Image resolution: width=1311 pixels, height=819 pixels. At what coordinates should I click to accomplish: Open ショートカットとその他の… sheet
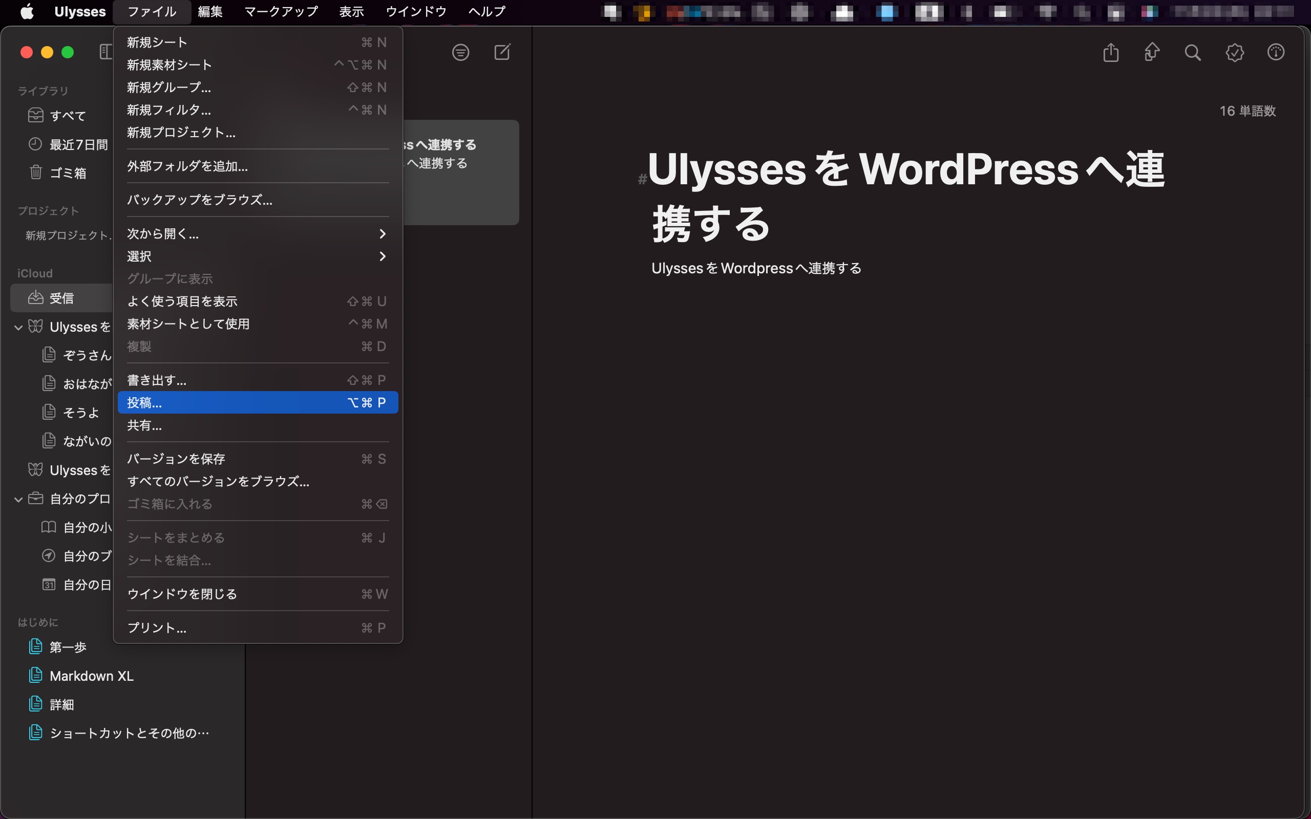click(x=119, y=733)
